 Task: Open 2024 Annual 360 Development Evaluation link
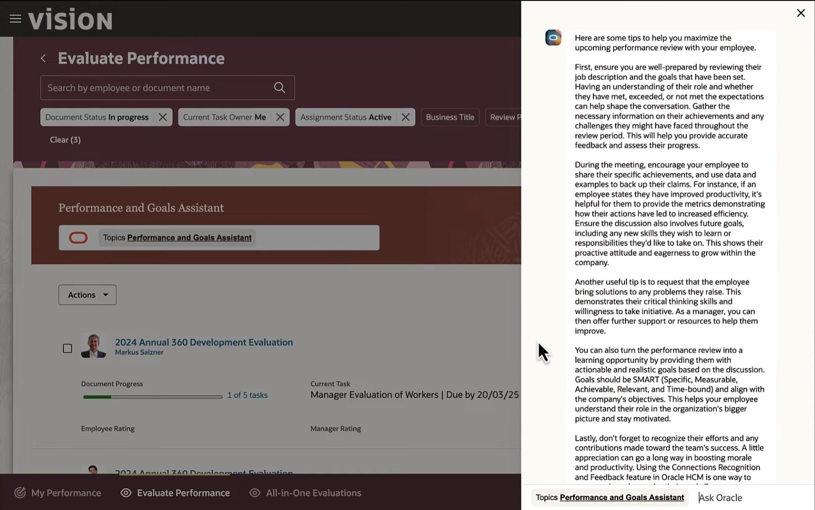[204, 342]
